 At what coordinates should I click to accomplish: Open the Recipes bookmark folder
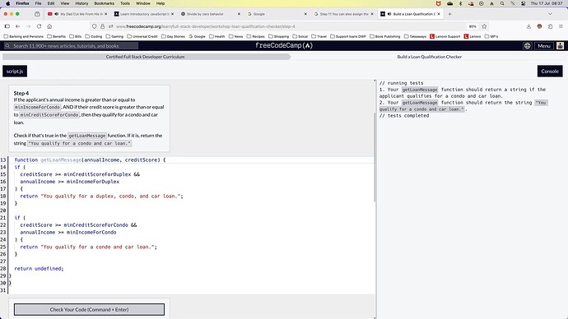(255, 36)
